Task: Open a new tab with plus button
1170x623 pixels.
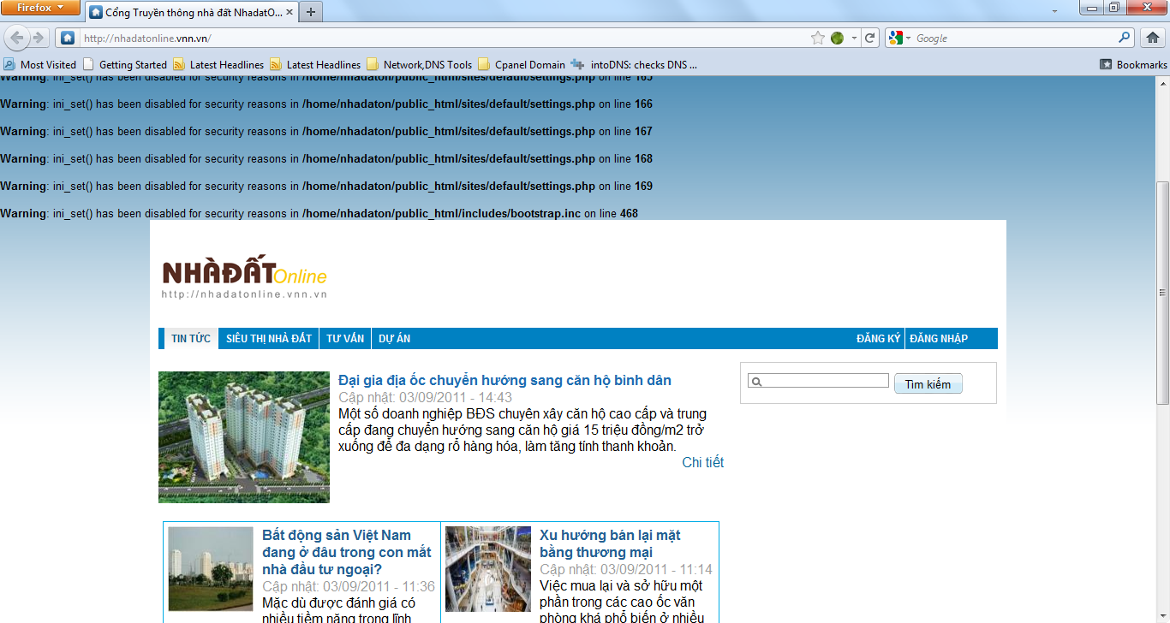Action: point(310,12)
